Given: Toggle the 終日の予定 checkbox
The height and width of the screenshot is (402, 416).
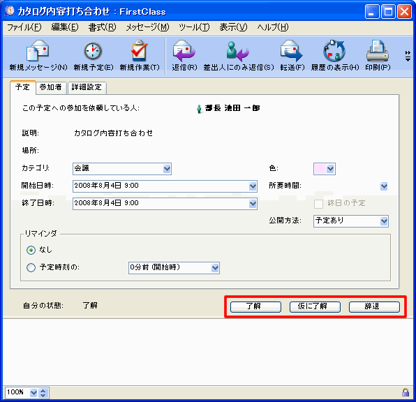Looking at the screenshot, I should pyautogui.click(x=318, y=204).
